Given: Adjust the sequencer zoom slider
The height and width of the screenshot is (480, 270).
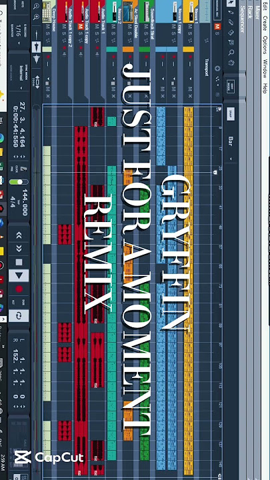Looking at the screenshot, I should click(x=37, y=46).
